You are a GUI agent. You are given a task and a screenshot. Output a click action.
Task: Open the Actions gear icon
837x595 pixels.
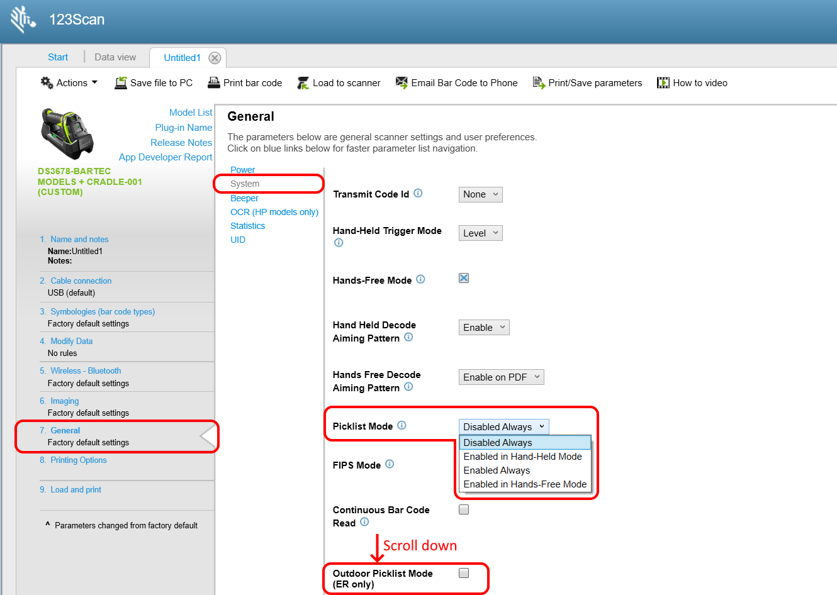point(47,82)
